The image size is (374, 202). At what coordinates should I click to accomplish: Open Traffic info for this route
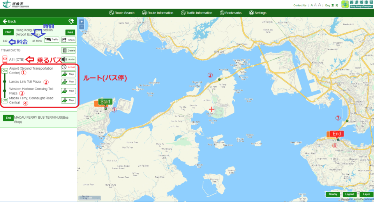pos(51,40)
